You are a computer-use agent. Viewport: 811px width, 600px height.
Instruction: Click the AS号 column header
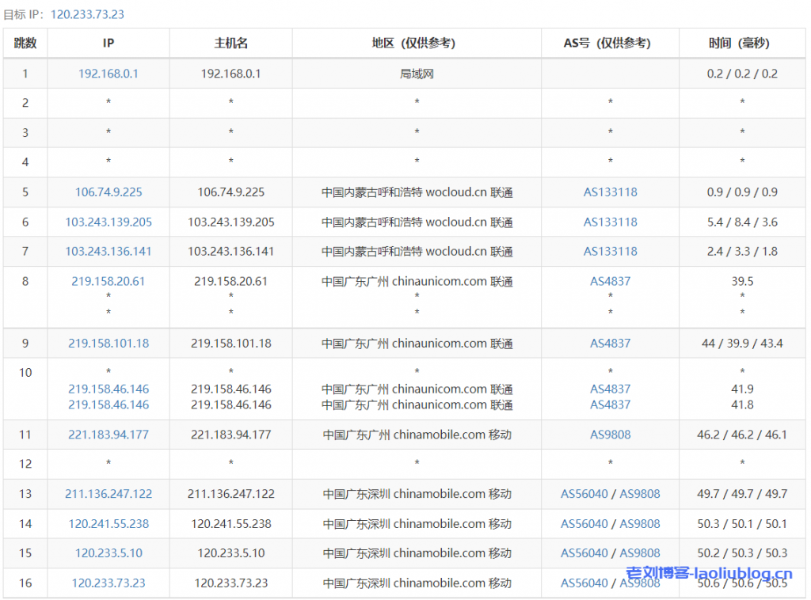(610, 44)
